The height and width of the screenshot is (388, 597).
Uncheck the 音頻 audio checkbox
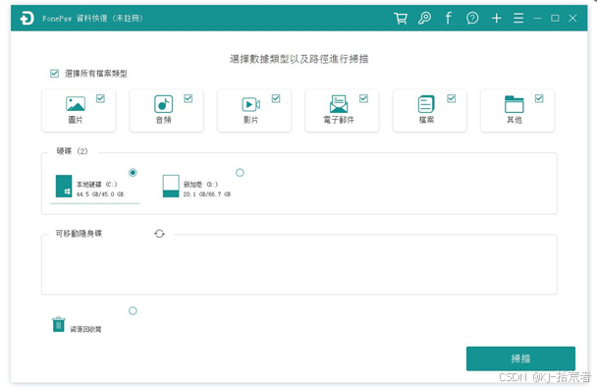[189, 98]
